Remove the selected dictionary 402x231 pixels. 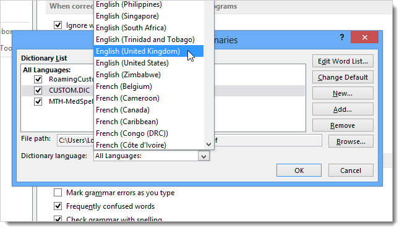(343, 126)
